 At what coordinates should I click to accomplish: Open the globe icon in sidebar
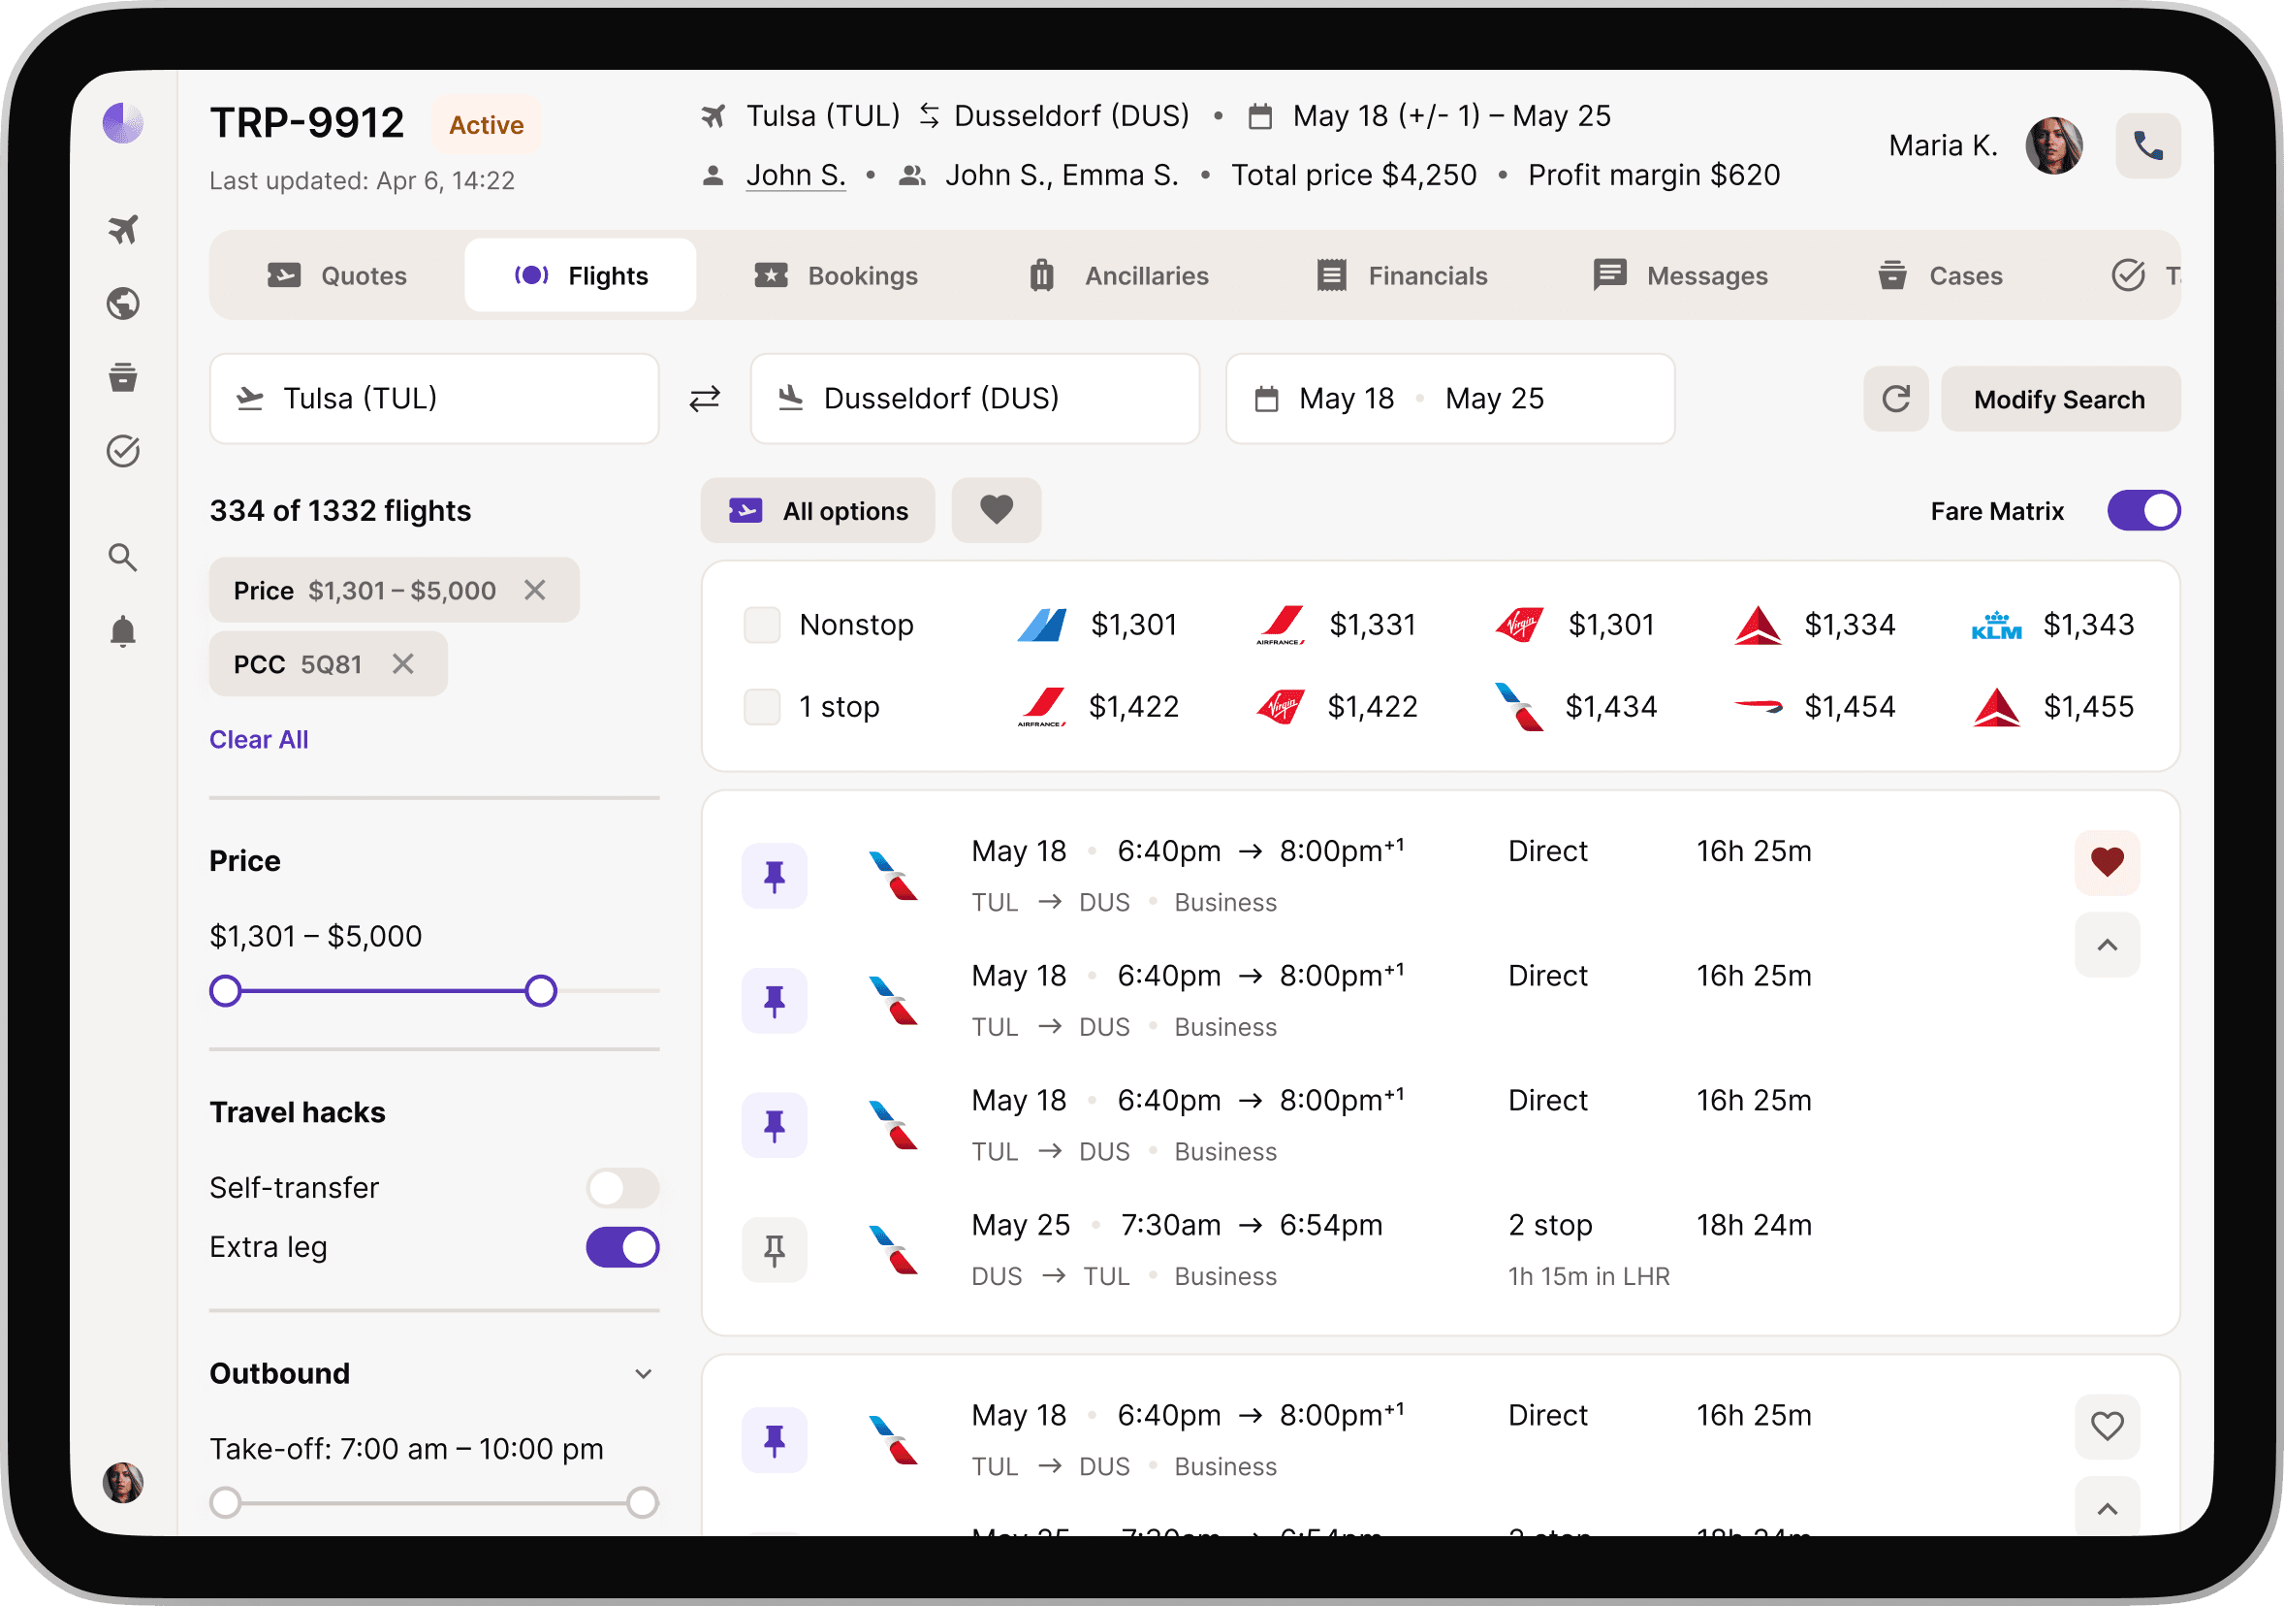(x=123, y=304)
